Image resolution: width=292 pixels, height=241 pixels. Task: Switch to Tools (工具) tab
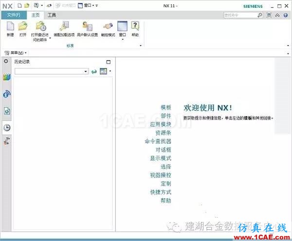52,15
